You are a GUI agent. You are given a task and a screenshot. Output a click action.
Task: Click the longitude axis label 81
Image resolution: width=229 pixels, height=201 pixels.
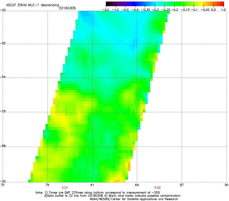pos(92,185)
